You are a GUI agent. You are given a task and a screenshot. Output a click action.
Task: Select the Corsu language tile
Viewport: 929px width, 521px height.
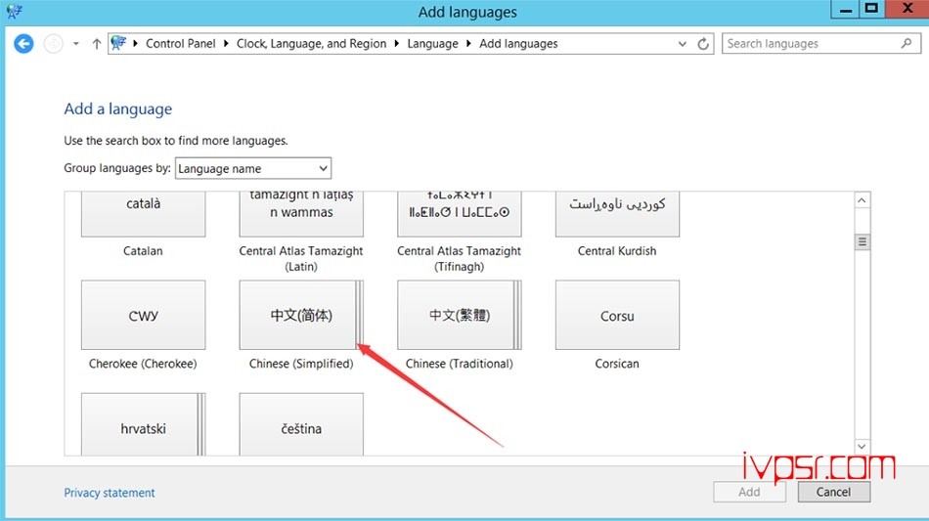click(x=617, y=315)
